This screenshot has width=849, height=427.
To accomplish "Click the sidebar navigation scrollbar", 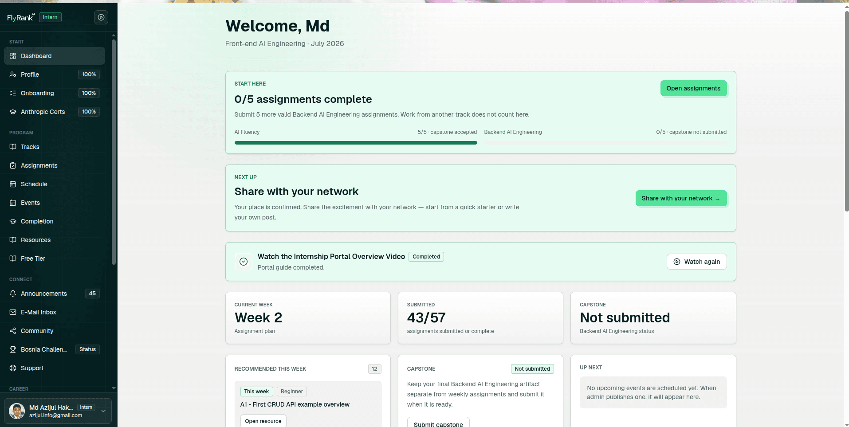I will tap(114, 152).
